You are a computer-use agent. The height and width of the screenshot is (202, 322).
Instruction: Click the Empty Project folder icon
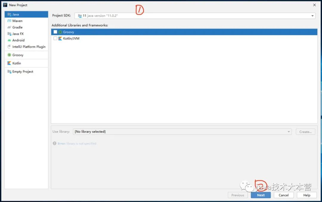pyautogui.click(x=10, y=72)
